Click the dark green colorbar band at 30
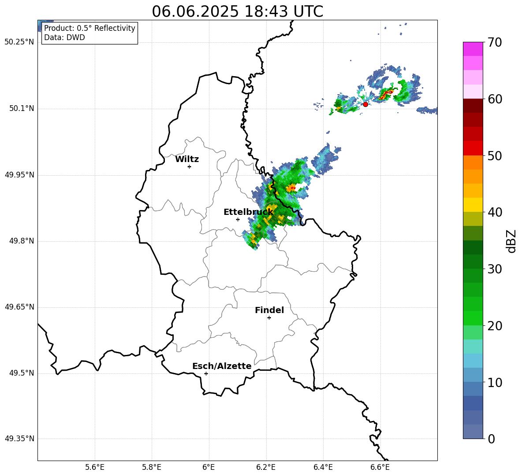The width and height of the screenshot is (522, 476). pos(473,262)
